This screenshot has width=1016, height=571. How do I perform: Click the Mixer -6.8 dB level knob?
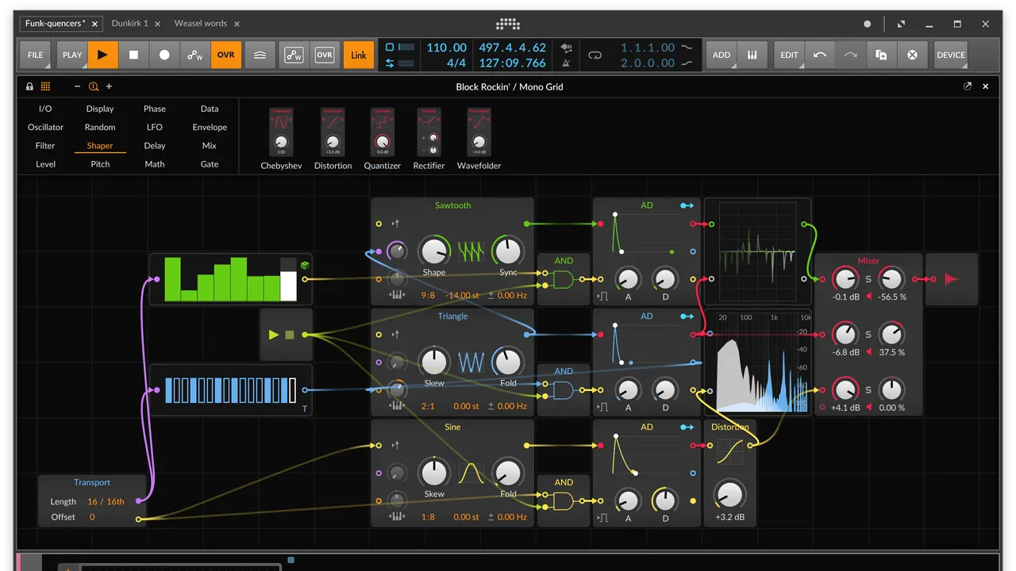845,334
